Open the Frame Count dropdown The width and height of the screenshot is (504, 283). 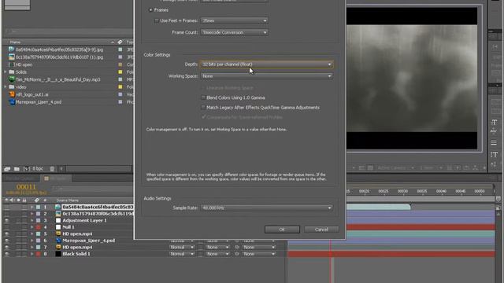pyautogui.click(x=234, y=32)
